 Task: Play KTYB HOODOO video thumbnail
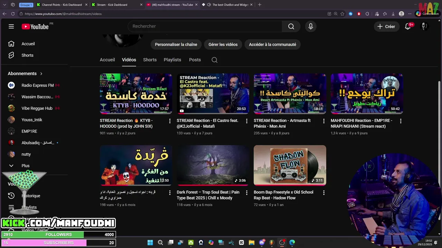(136, 94)
